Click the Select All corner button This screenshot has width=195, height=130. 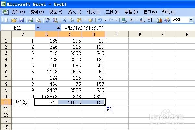point(6,34)
